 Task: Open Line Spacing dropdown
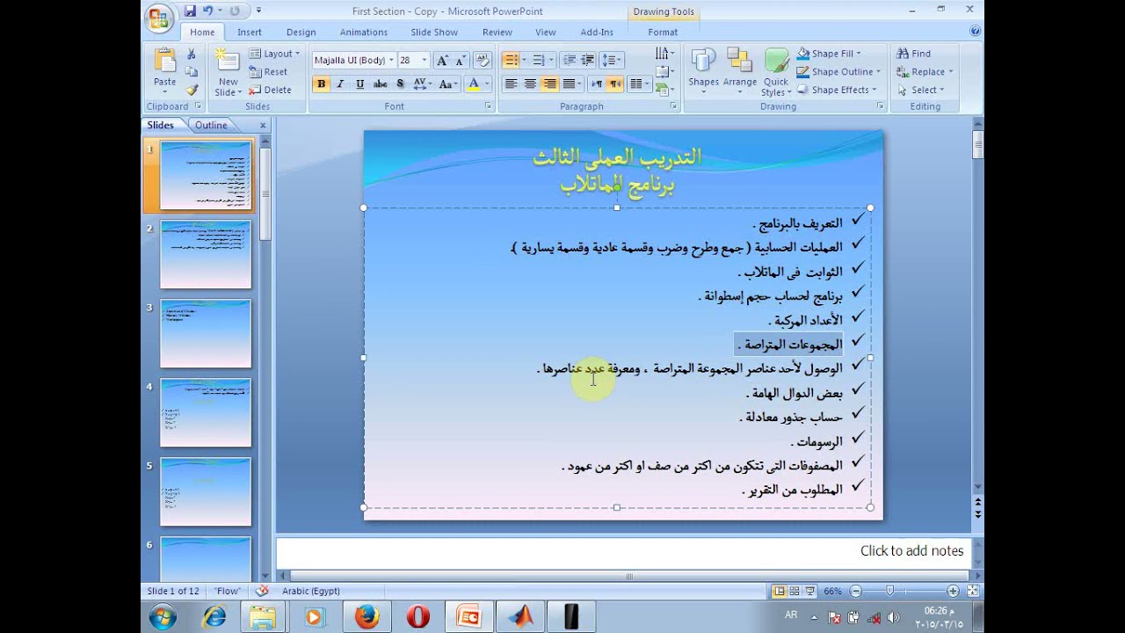pos(613,60)
